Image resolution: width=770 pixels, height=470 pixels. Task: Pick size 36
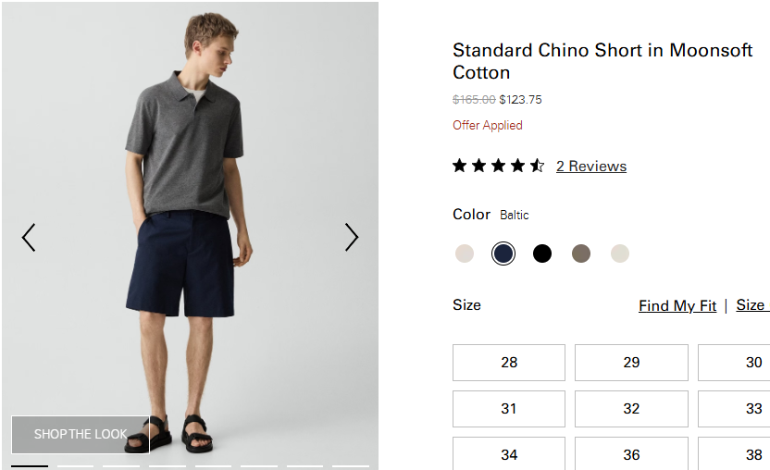click(x=631, y=453)
